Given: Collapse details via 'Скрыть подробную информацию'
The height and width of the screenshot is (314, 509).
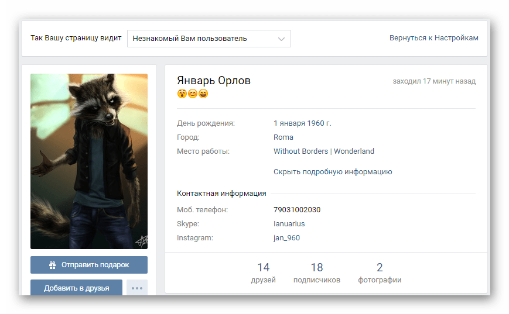Looking at the screenshot, I should pyautogui.click(x=333, y=172).
